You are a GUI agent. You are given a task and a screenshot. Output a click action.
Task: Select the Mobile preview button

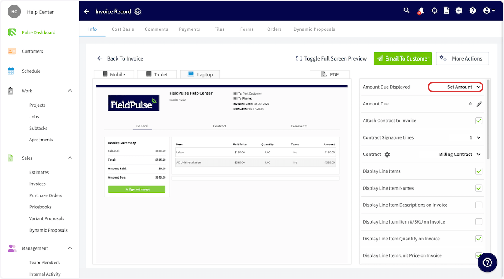point(114,74)
